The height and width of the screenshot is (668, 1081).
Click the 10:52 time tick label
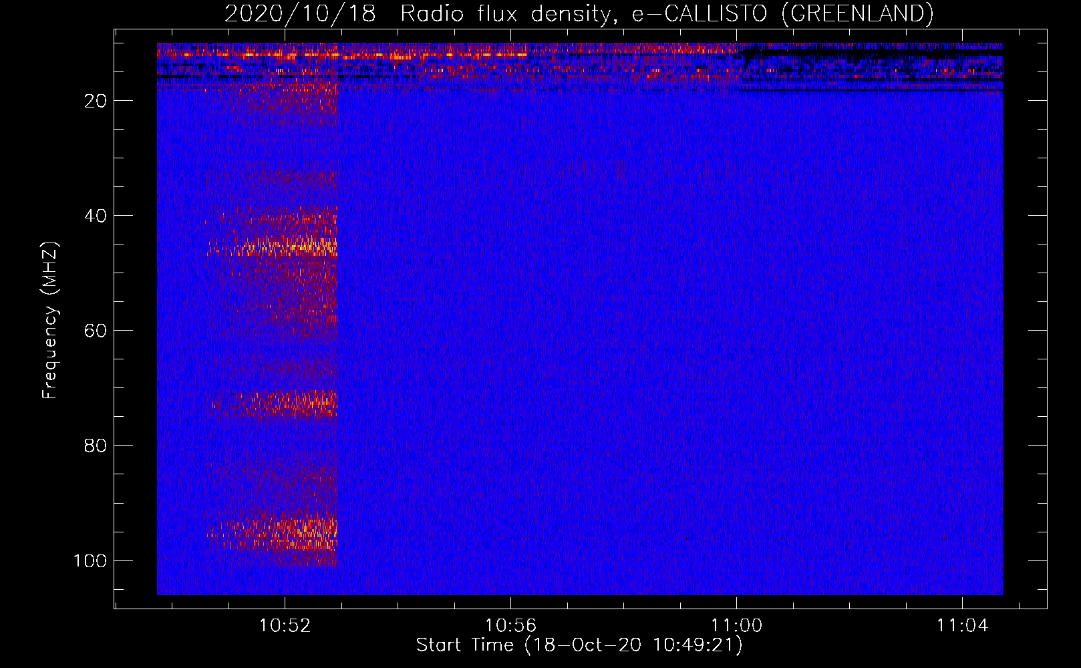(285, 626)
